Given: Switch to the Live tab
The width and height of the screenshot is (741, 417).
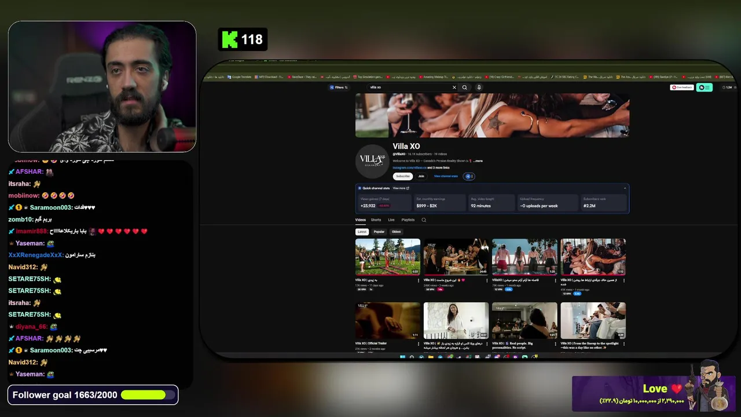Looking at the screenshot, I should (x=391, y=220).
